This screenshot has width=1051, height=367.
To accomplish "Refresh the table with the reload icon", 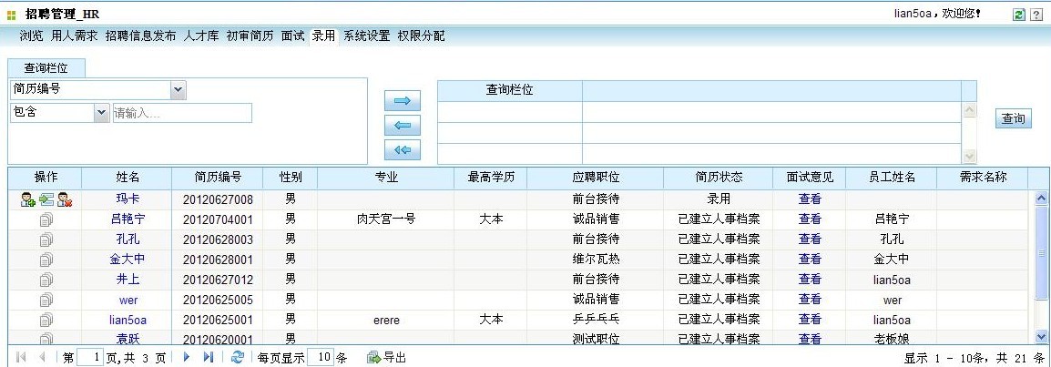I will pos(238,358).
